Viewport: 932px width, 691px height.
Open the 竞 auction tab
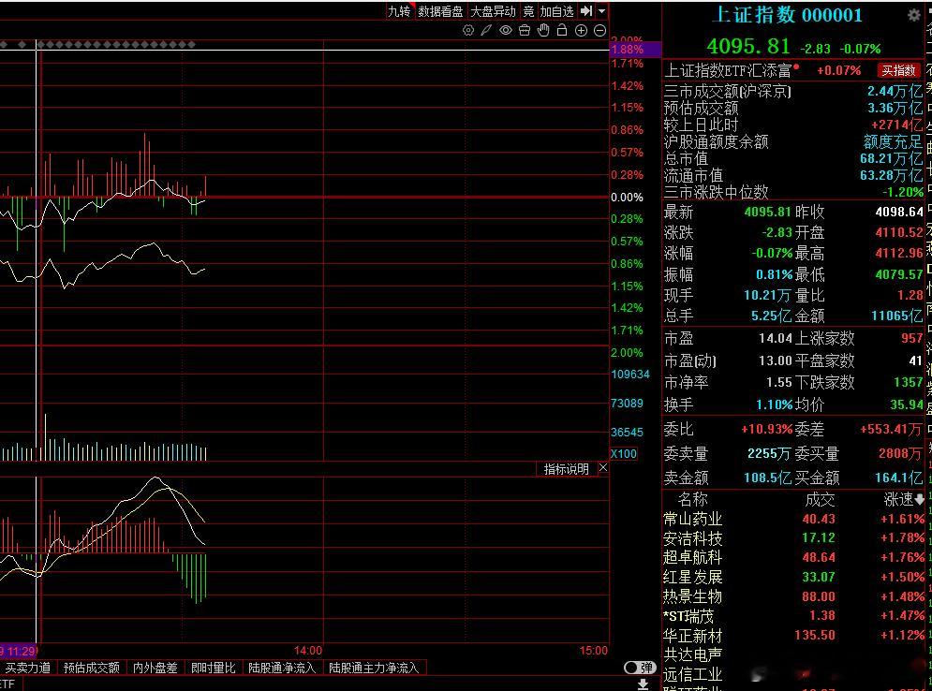tap(527, 10)
